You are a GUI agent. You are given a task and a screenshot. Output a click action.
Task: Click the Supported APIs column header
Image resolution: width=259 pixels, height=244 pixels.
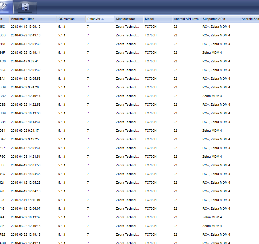pos(214,19)
